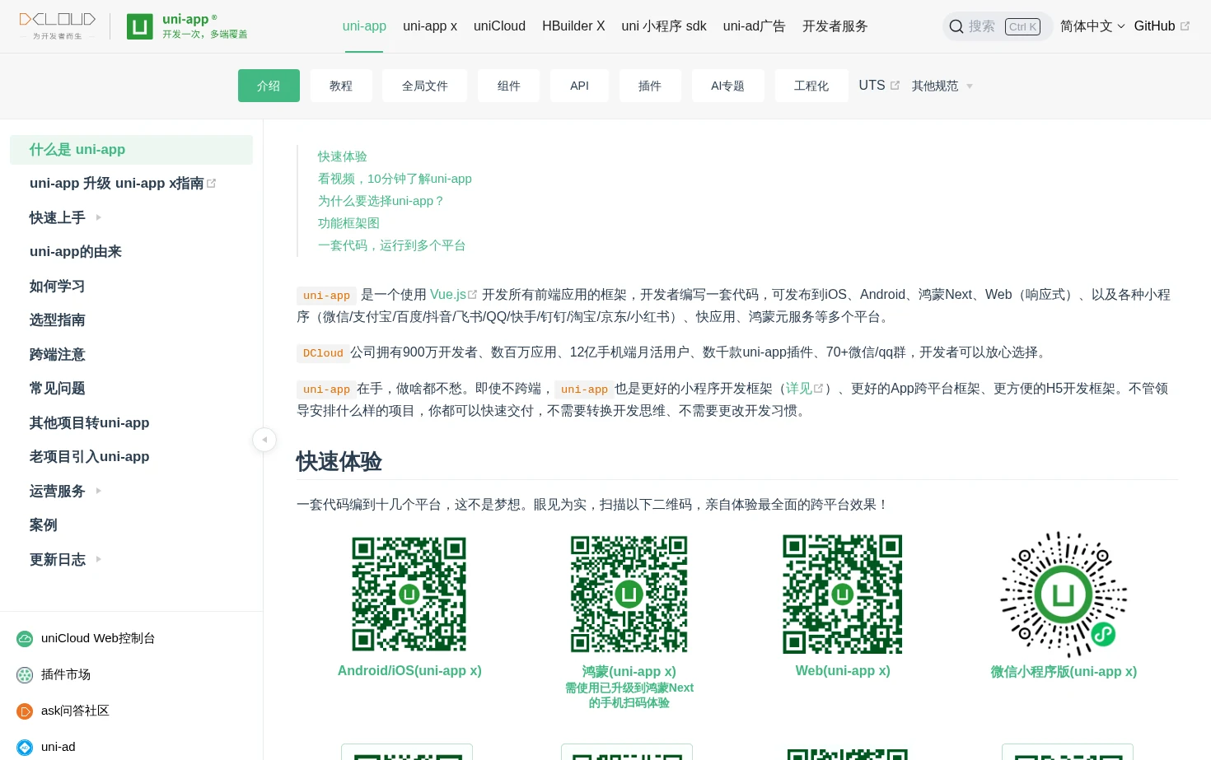Select the 介绍 tab

pyautogui.click(x=269, y=86)
